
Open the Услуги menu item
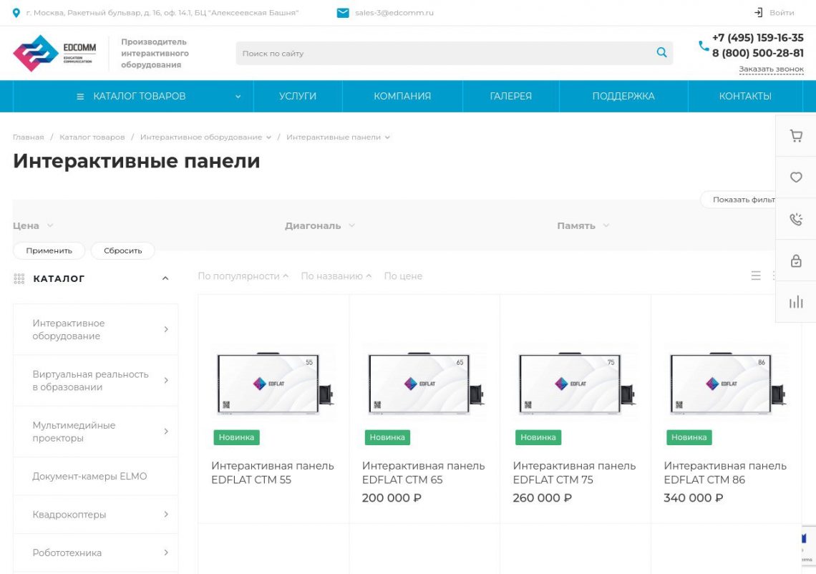298,96
